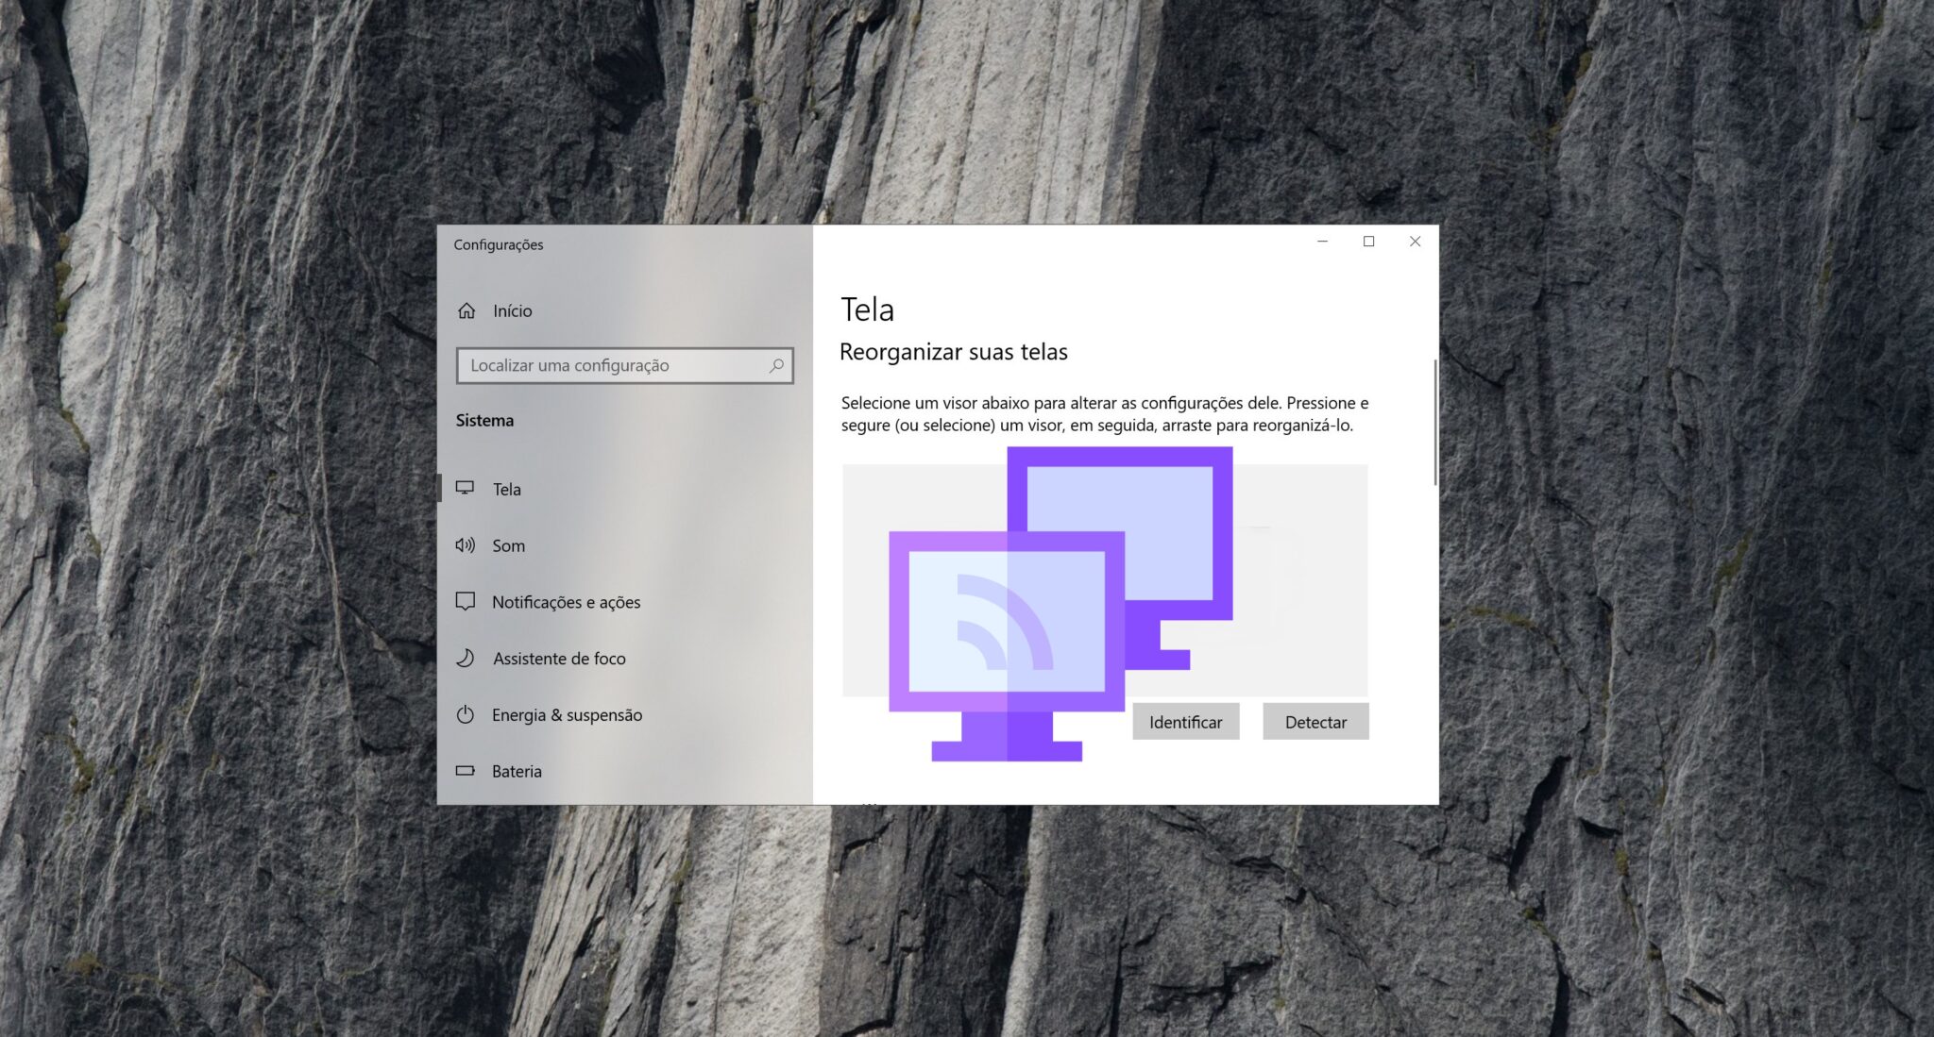Select the Tela monitor icon
Screen dimensions: 1934x1037
coord(466,489)
